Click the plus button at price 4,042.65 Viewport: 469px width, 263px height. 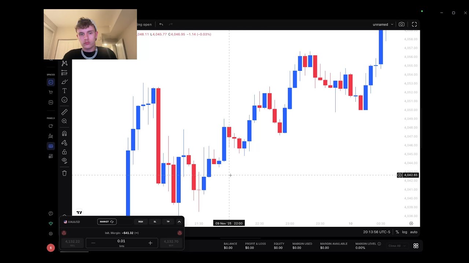(x=399, y=175)
